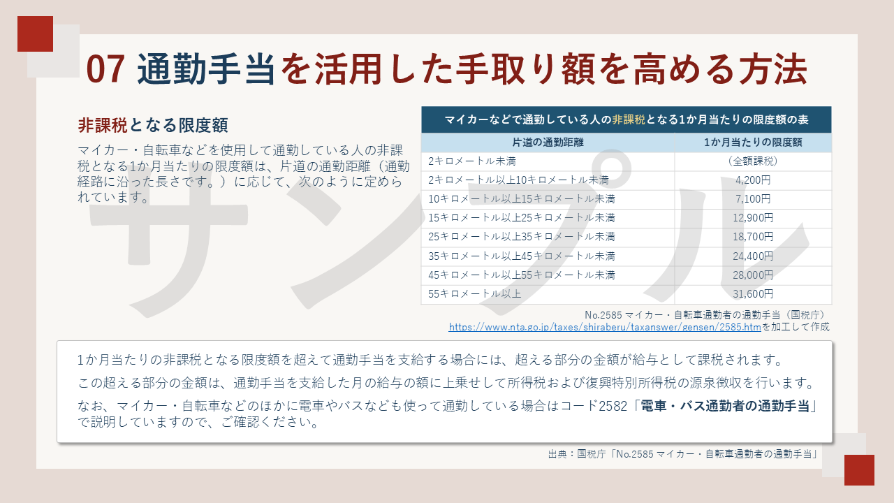Click the red square in top-left corner
894x503 pixels.
[x=35, y=34]
